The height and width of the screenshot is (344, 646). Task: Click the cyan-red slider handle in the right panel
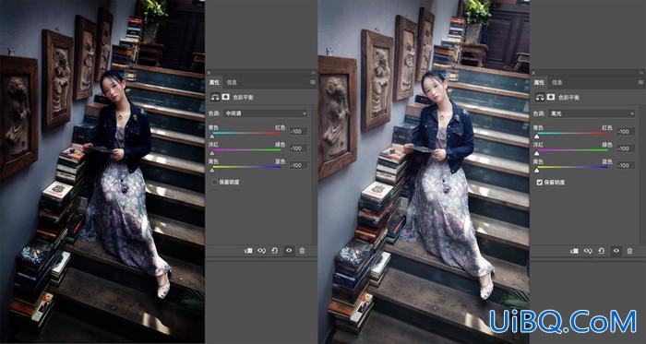click(x=537, y=136)
